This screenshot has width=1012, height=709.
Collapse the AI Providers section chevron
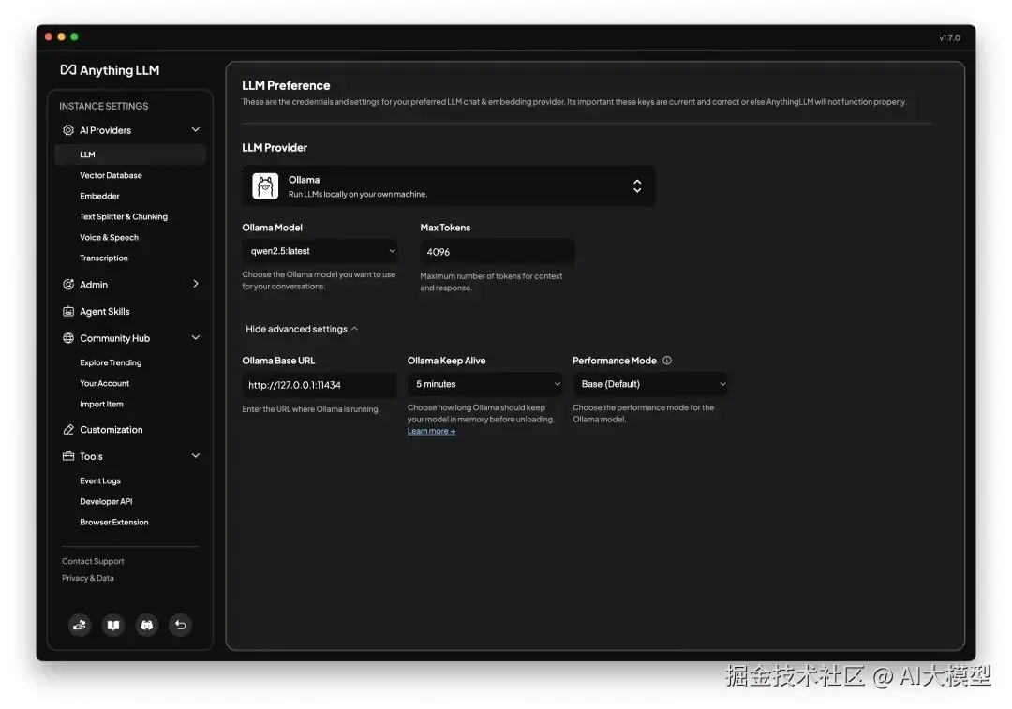[196, 129]
